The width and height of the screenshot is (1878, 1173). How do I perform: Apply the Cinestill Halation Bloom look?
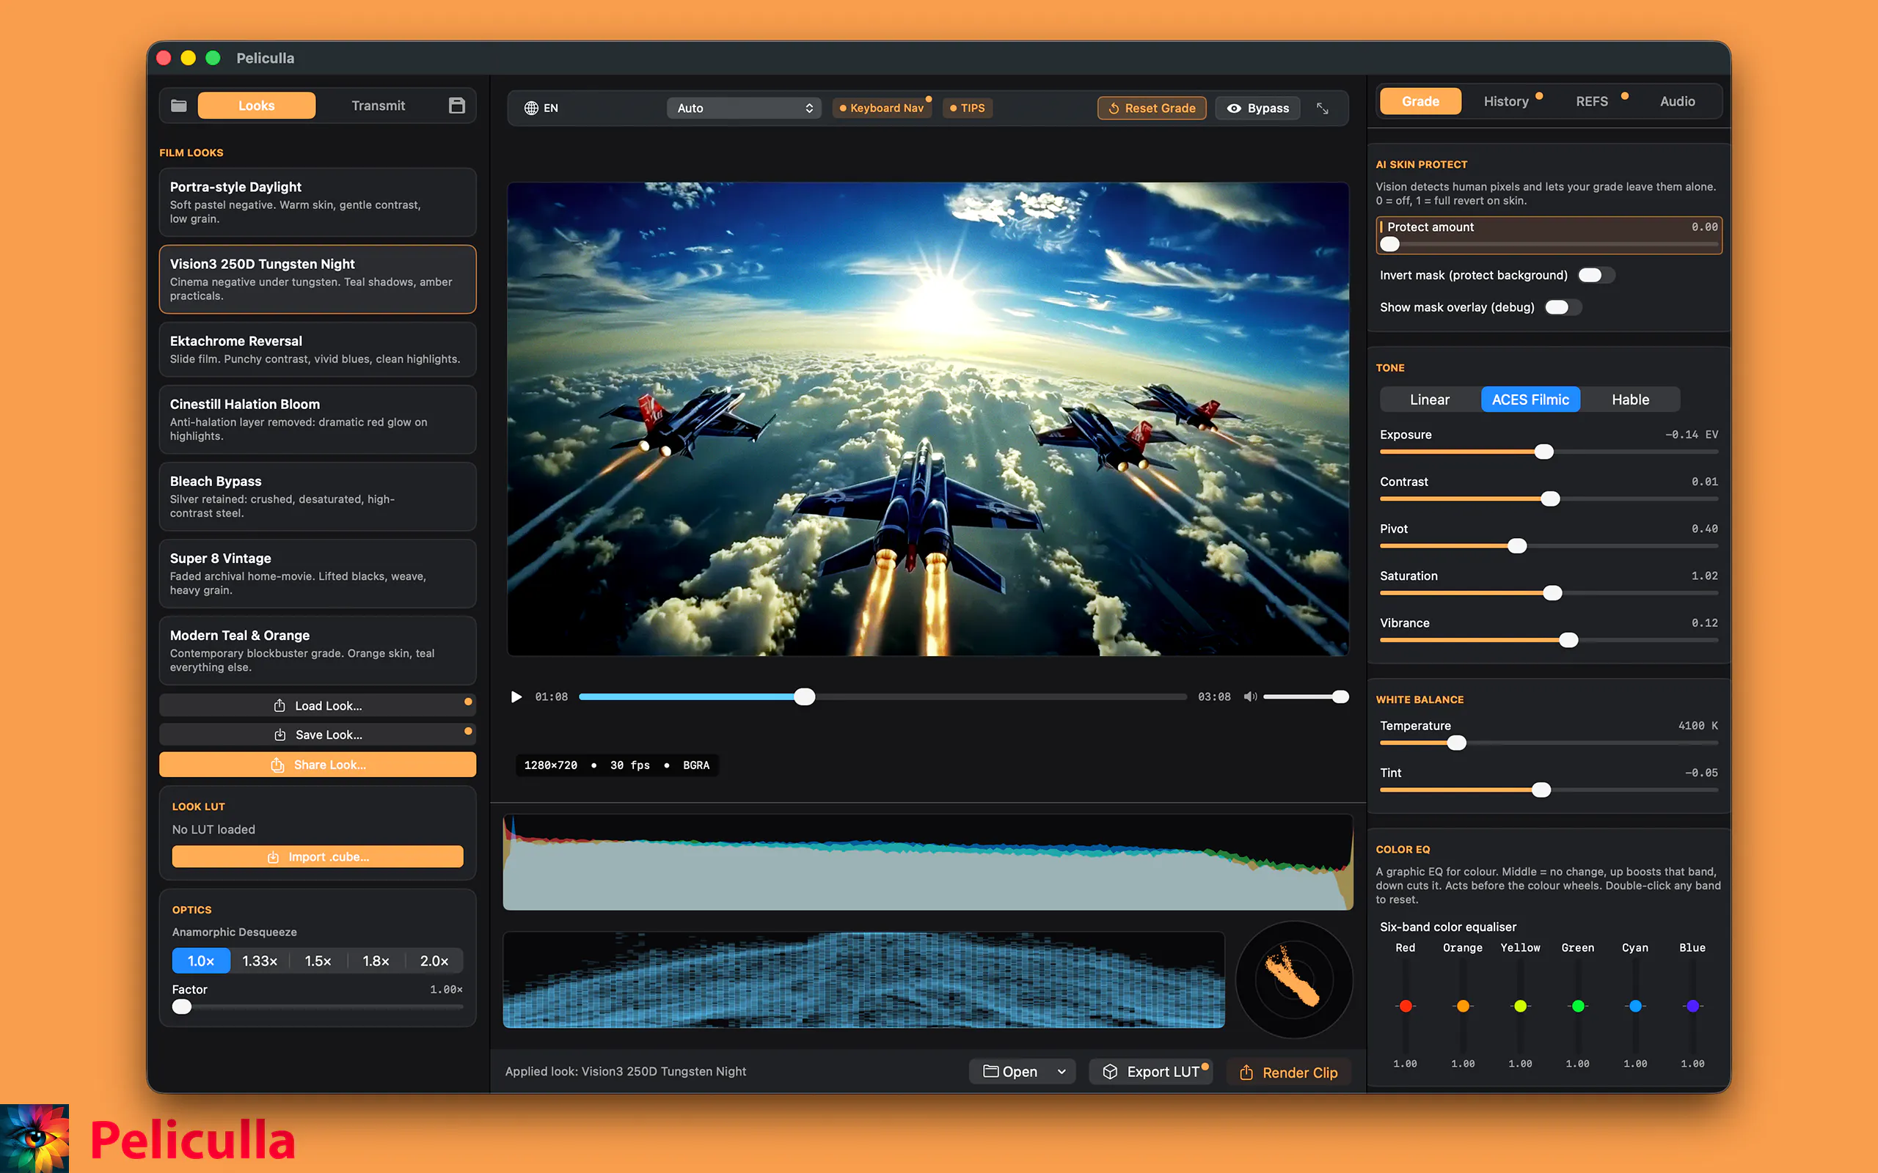pos(318,419)
